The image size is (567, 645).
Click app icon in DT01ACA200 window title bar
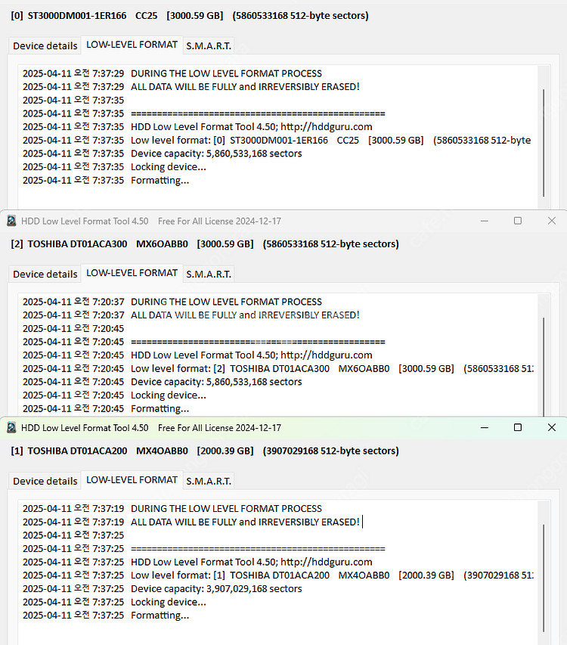click(11, 428)
